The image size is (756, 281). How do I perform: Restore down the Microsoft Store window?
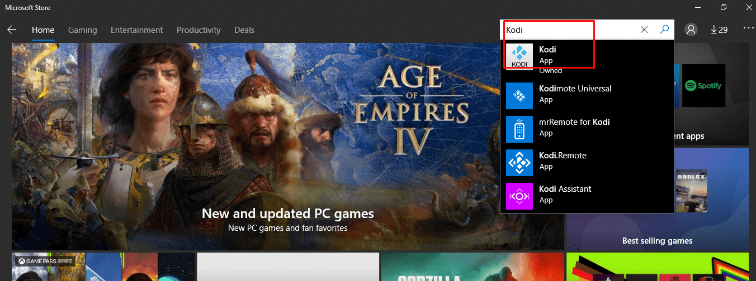723,7
